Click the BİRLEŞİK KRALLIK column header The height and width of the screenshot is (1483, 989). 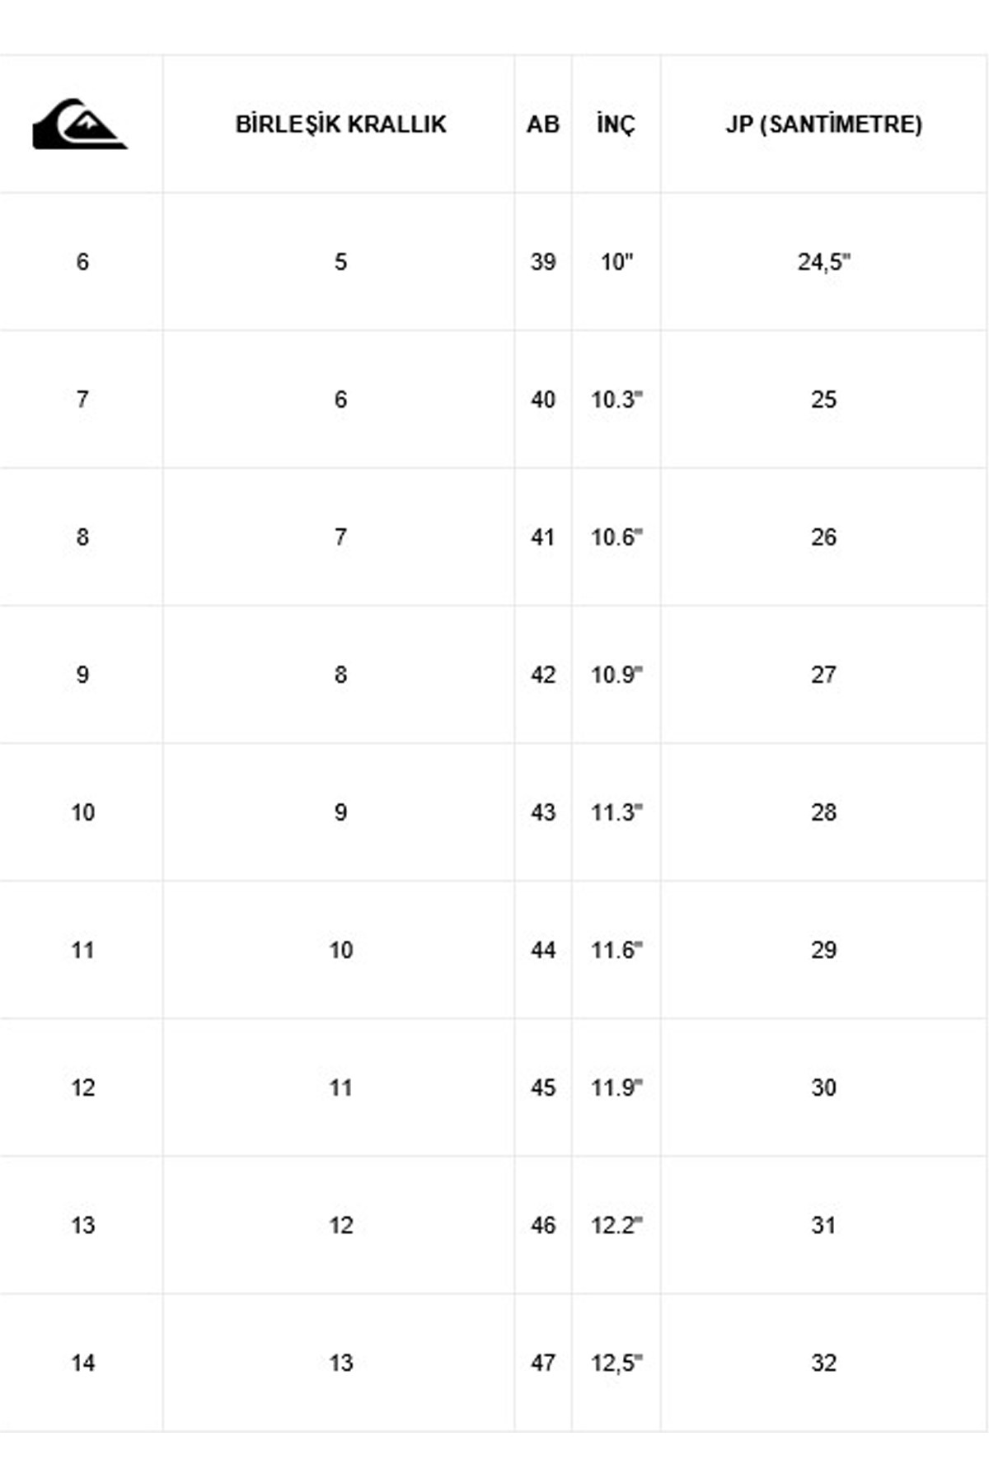pyautogui.click(x=340, y=124)
